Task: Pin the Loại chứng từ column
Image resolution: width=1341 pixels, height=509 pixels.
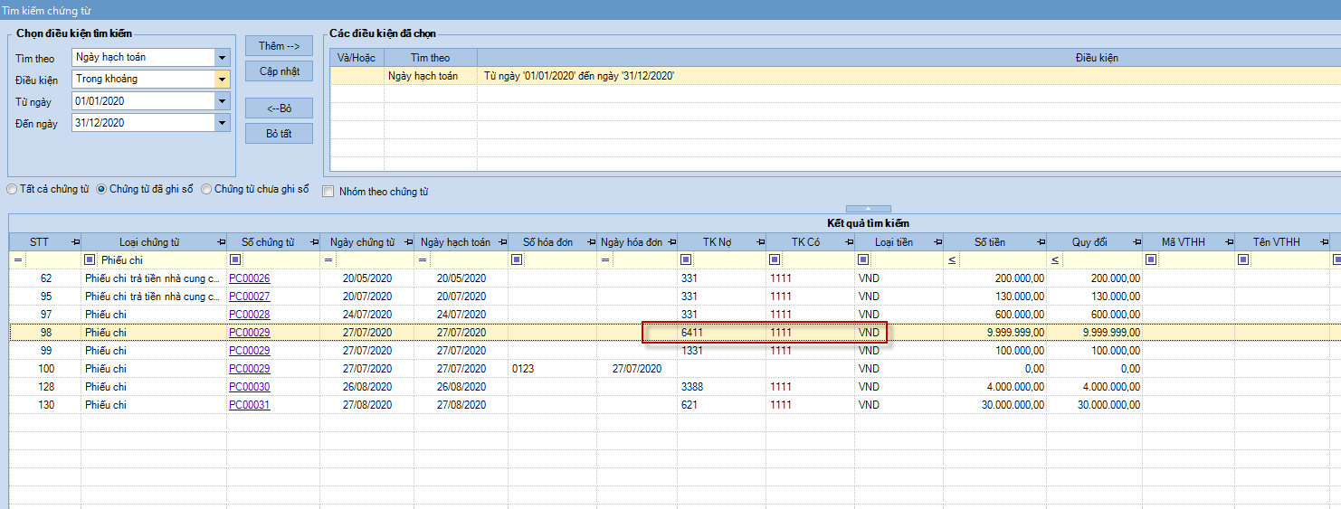Action: [x=221, y=242]
